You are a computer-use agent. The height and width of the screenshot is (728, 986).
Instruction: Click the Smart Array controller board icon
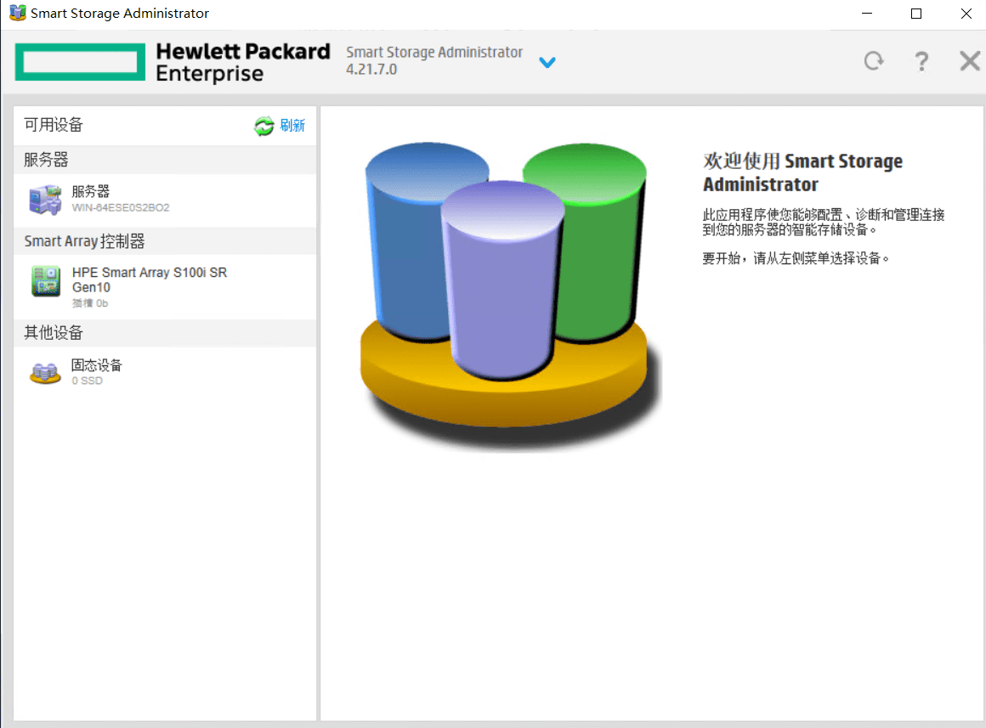pyautogui.click(x=45, y=281)
